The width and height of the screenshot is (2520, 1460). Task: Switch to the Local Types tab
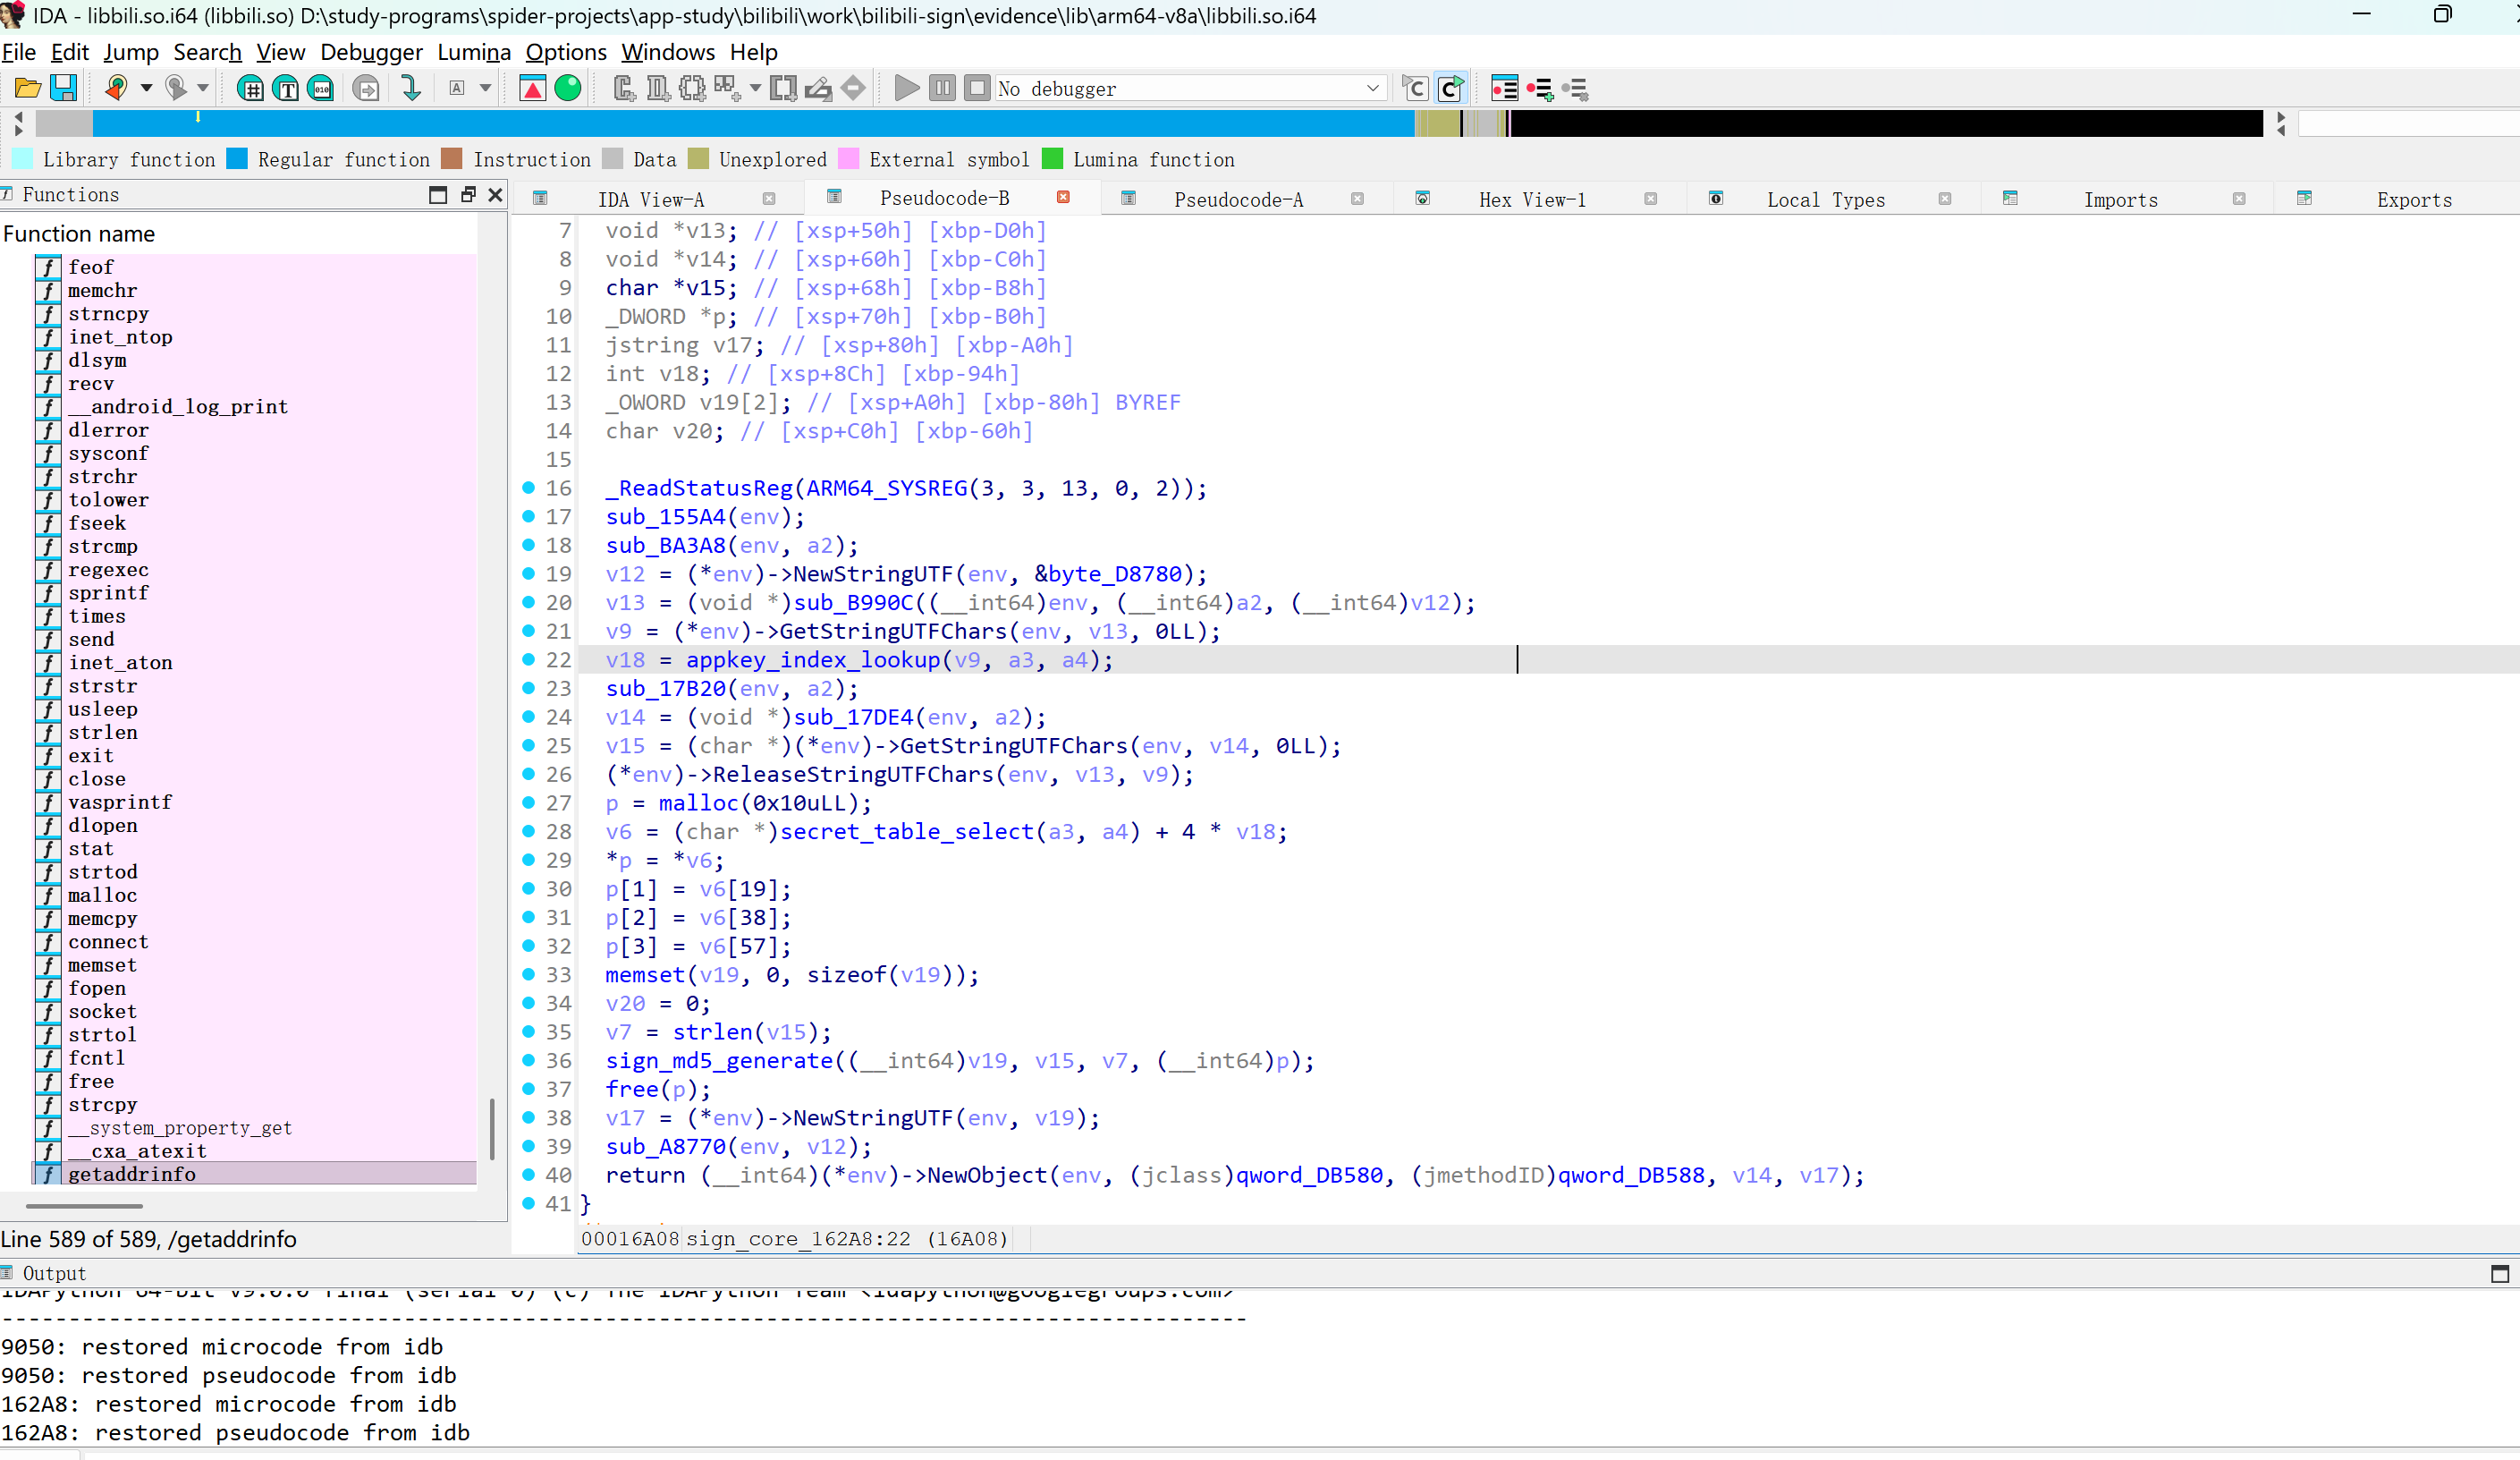click(1825, 199)
